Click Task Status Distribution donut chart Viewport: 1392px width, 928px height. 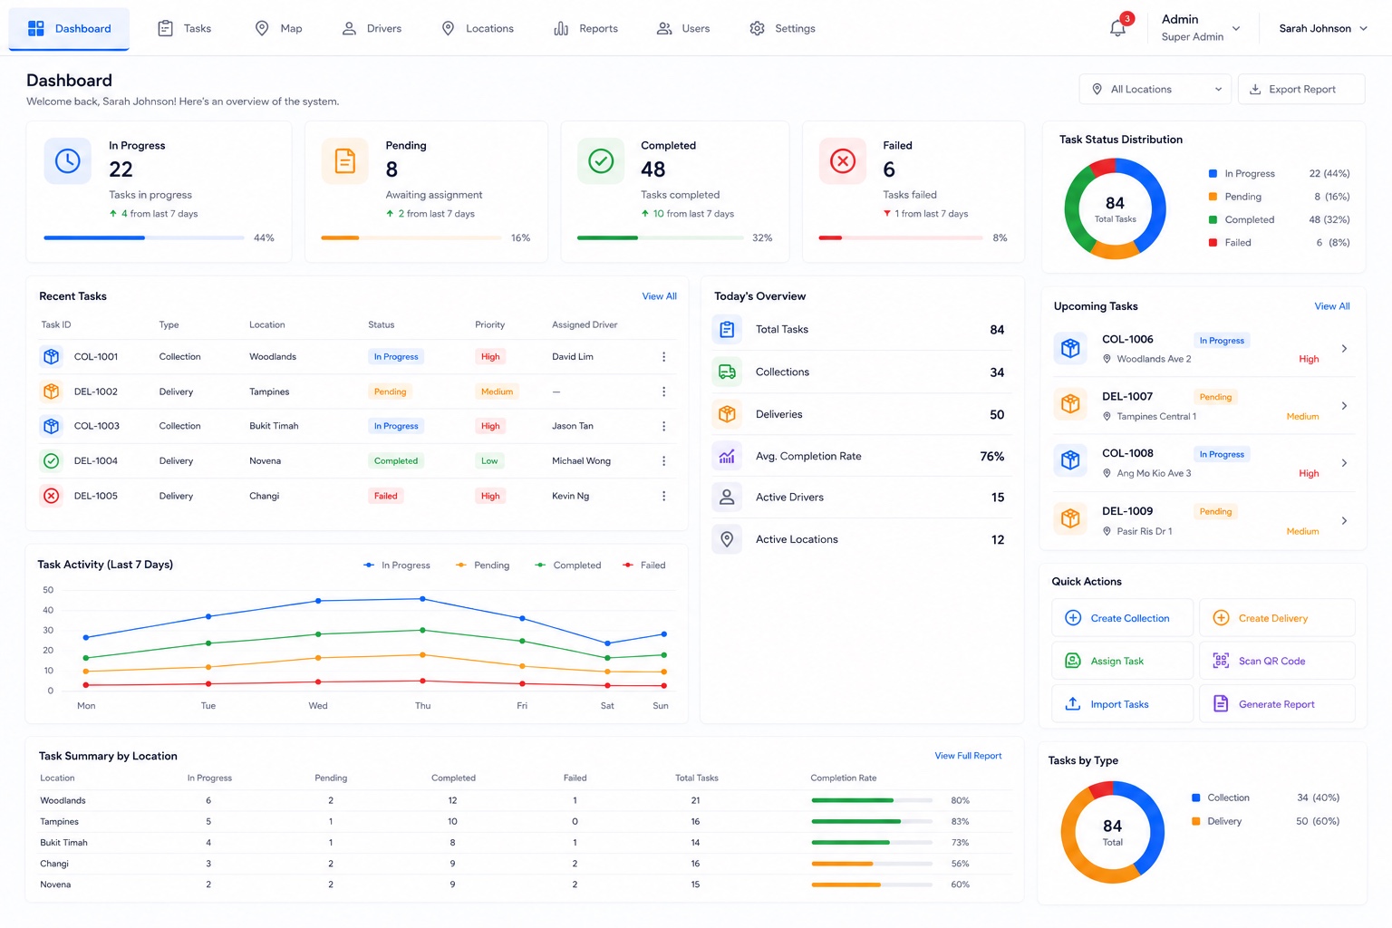[1115, 209]
